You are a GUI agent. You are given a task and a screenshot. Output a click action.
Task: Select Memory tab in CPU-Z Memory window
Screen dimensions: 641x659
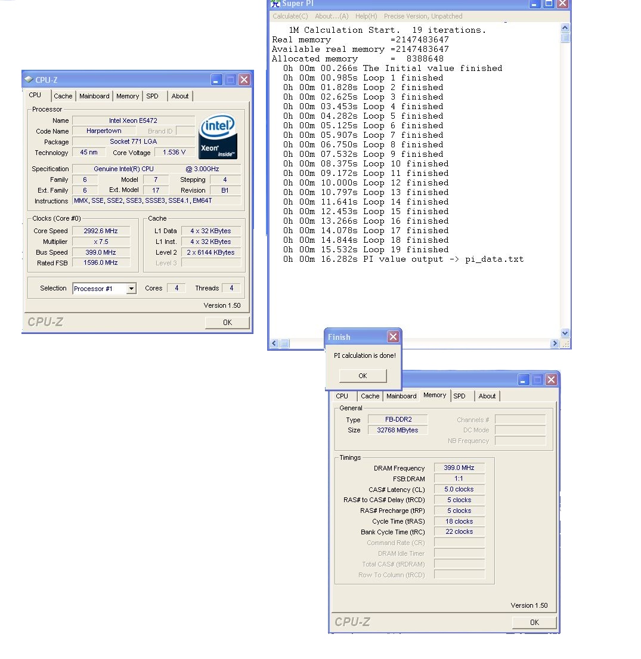435,395
